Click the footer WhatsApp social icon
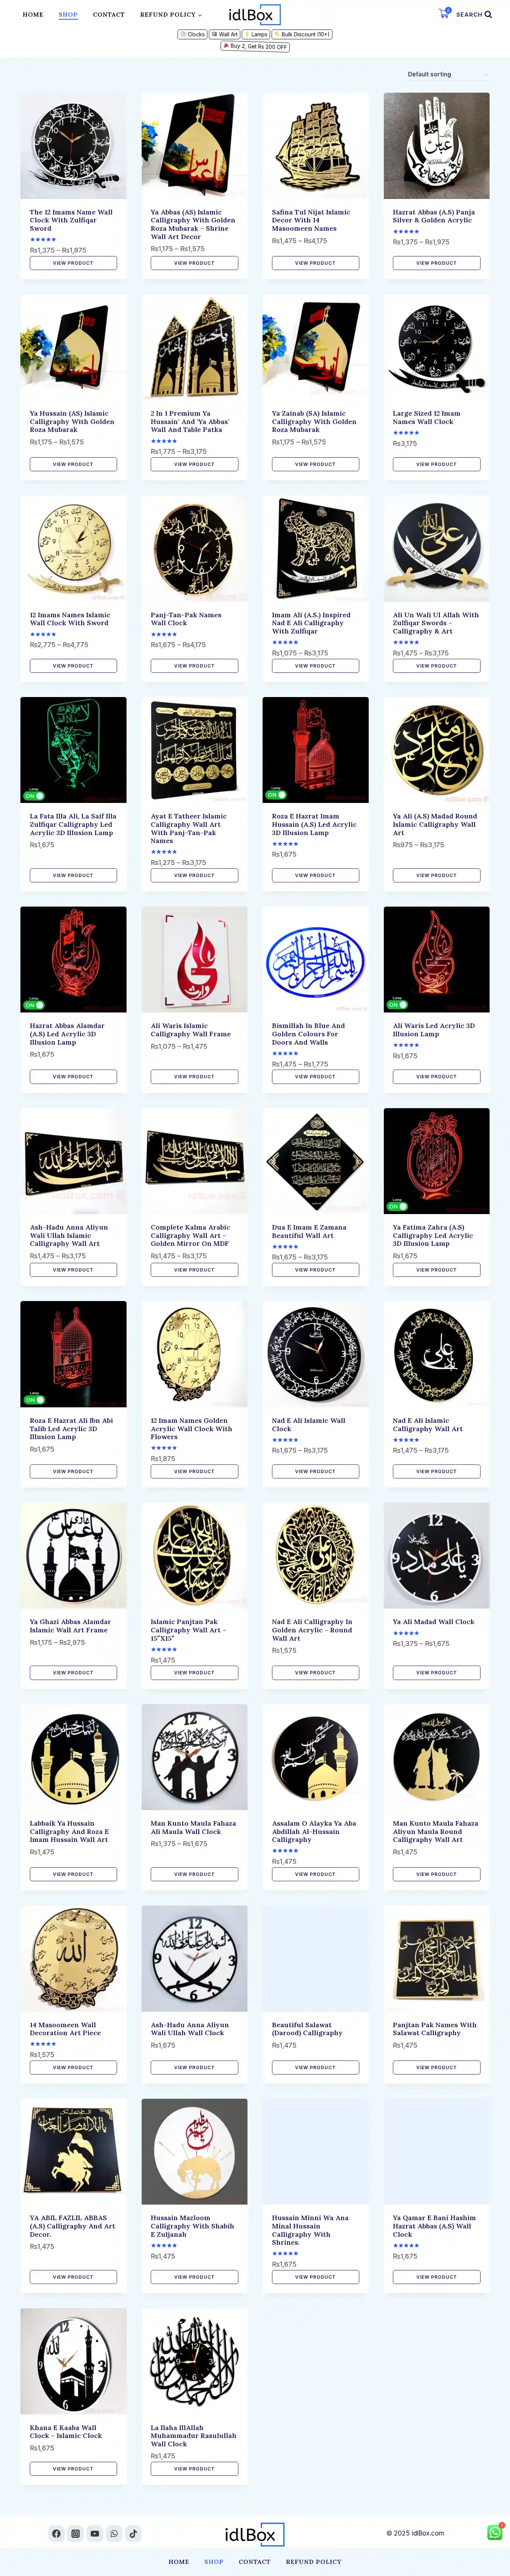510x2576 pixels. [x=114, y=2533]
